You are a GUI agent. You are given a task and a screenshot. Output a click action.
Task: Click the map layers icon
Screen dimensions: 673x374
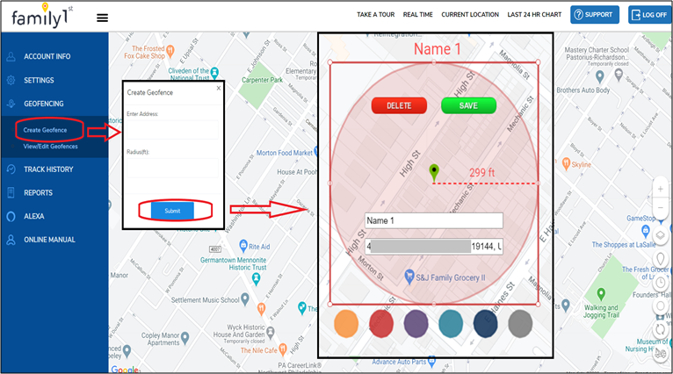[660, 235]
